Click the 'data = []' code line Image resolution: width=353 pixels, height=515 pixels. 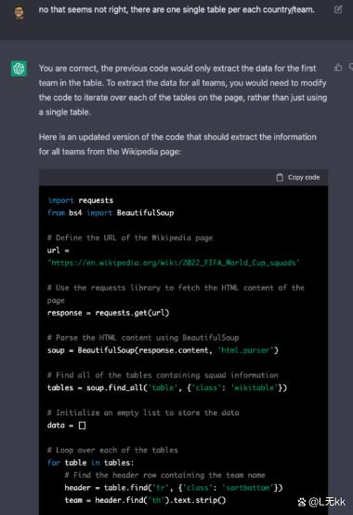67,426
